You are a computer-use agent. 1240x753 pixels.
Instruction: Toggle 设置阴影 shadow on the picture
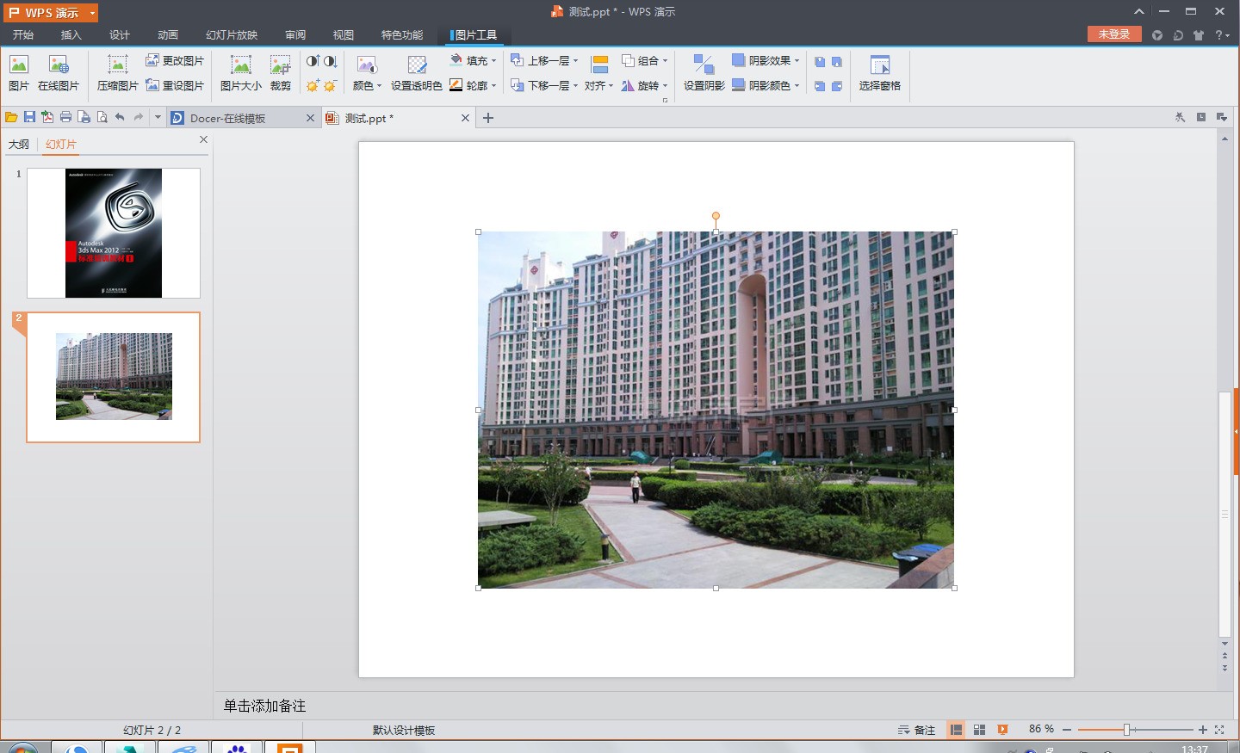click(704, 72)
